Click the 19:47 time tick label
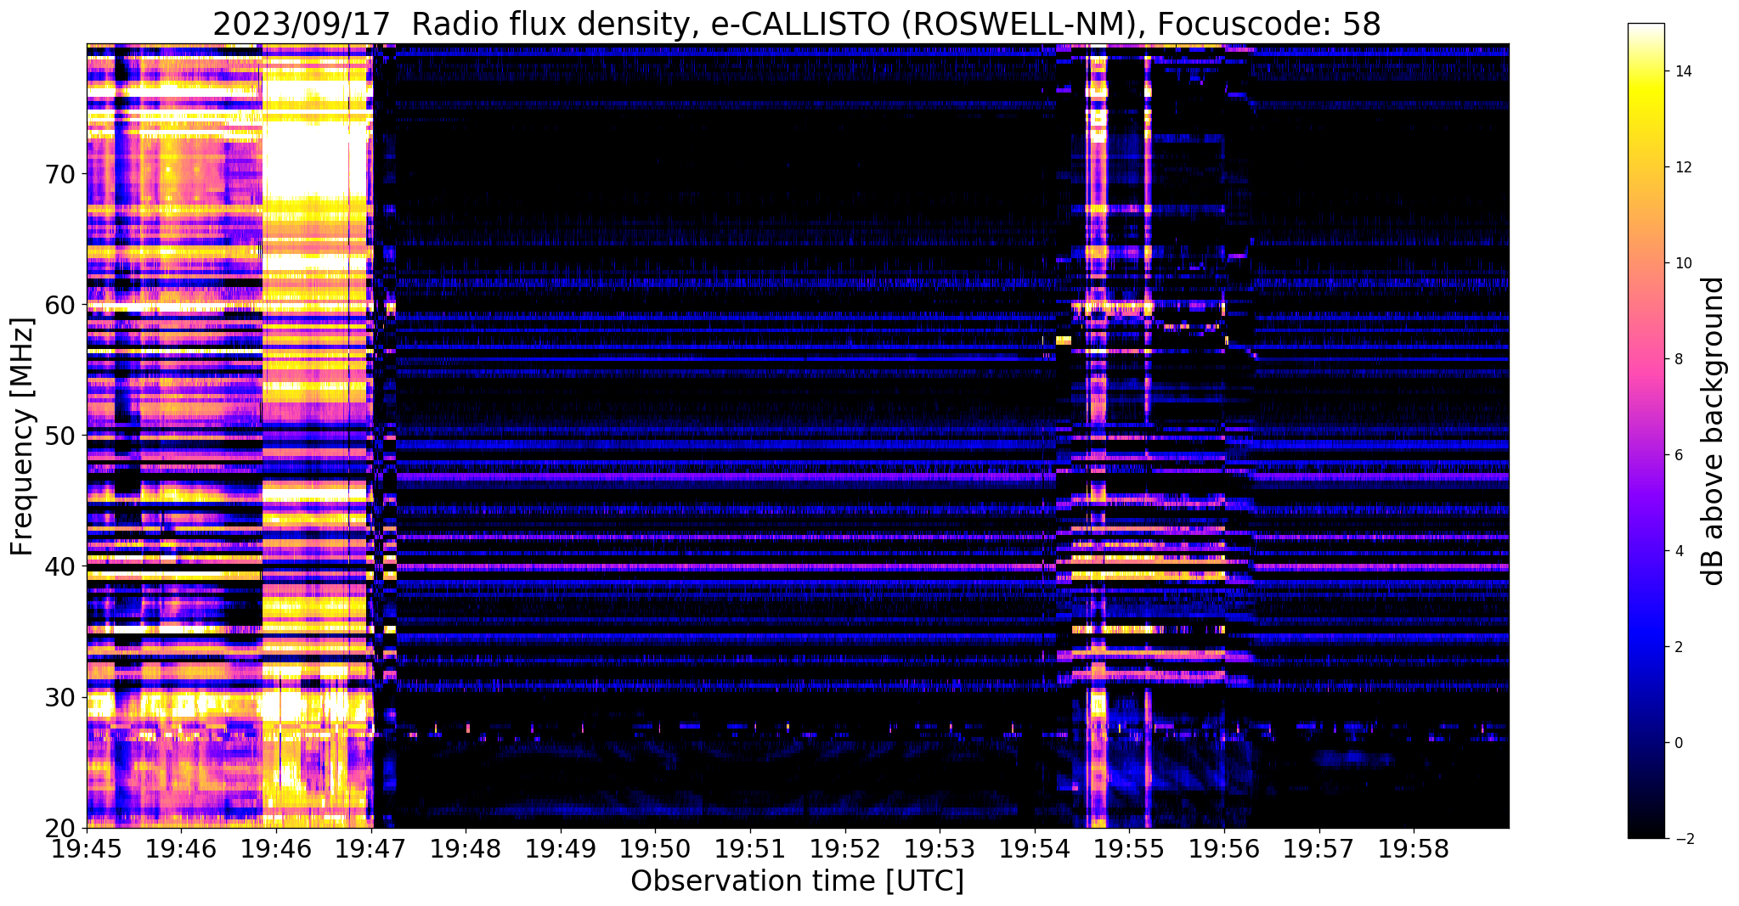This screenshot has height=906, width=1739. (371, 850)
